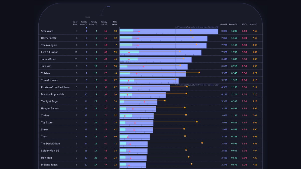The height and width of the screenshot is (169, 301).
Task: Toggle sort direction on Rank by Gross ($)
Action: tap(84, 23)
